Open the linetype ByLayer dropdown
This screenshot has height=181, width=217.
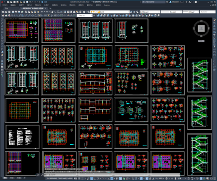pyautogui.click(x=171, y=12)
